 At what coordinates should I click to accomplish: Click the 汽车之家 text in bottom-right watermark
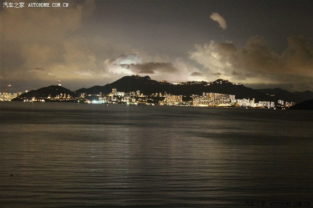tap(255, 204)
